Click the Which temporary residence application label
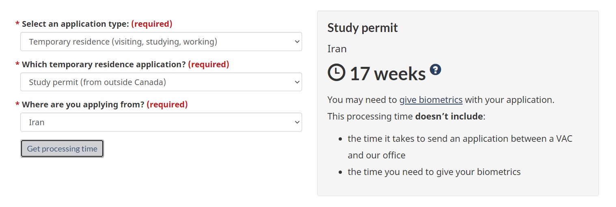This screenshot has height=207, width=616. click(x=104, y=64)
